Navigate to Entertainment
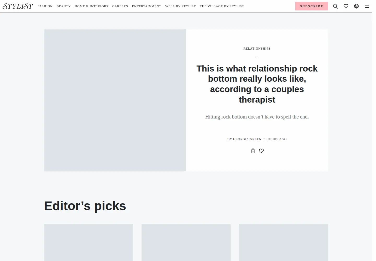Screen dimensions: 376x261 coord(146,6)
